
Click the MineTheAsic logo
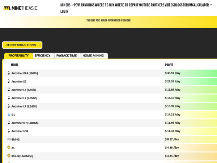(20, 8)
